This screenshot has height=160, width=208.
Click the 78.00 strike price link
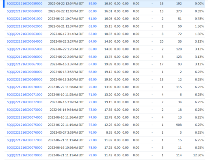click(93, 147)
